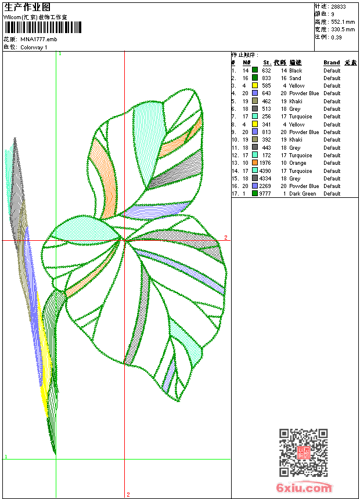Select the Colorway 1 label
360x499 pixels.
pyautogui.click(x=34, y=47)
